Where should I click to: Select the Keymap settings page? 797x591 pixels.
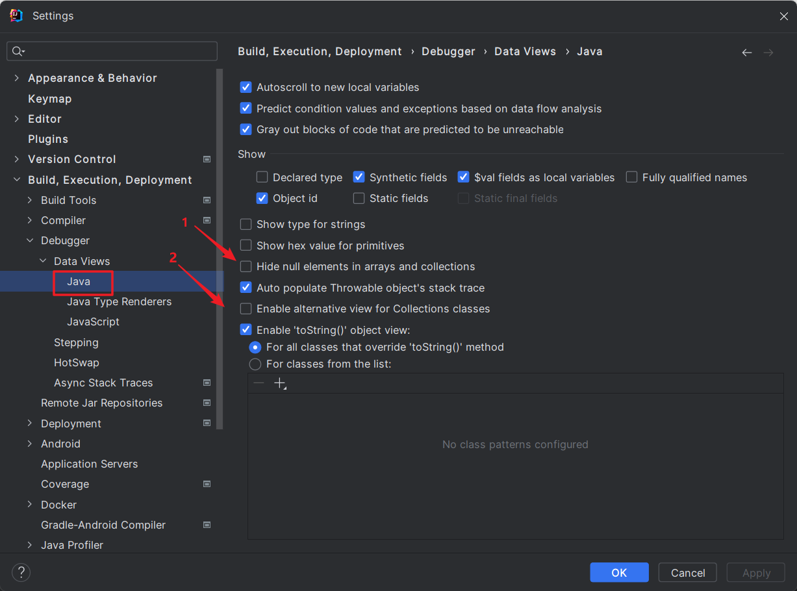(49, 99)
